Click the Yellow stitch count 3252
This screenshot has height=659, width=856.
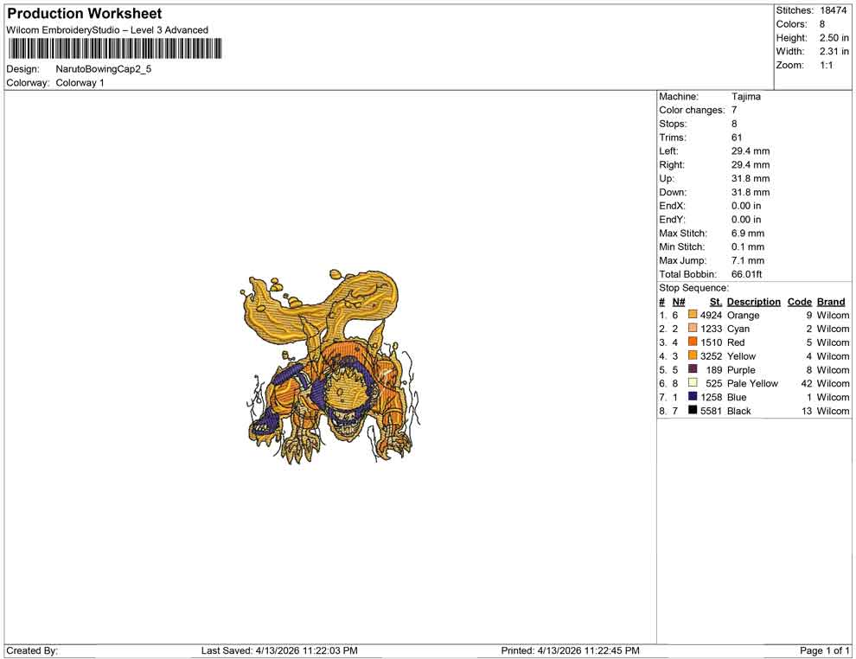[x=711, y=356]
